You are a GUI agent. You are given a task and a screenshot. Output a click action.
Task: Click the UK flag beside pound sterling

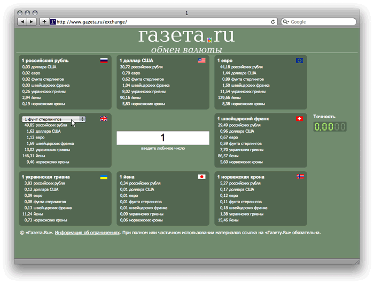(104, 119)
